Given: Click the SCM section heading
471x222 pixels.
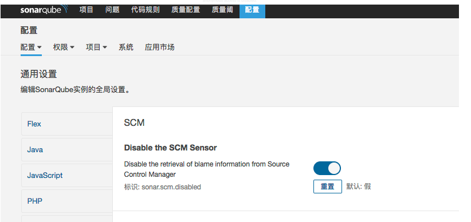Looking at the screenshot, I should [x=134, y=122].
